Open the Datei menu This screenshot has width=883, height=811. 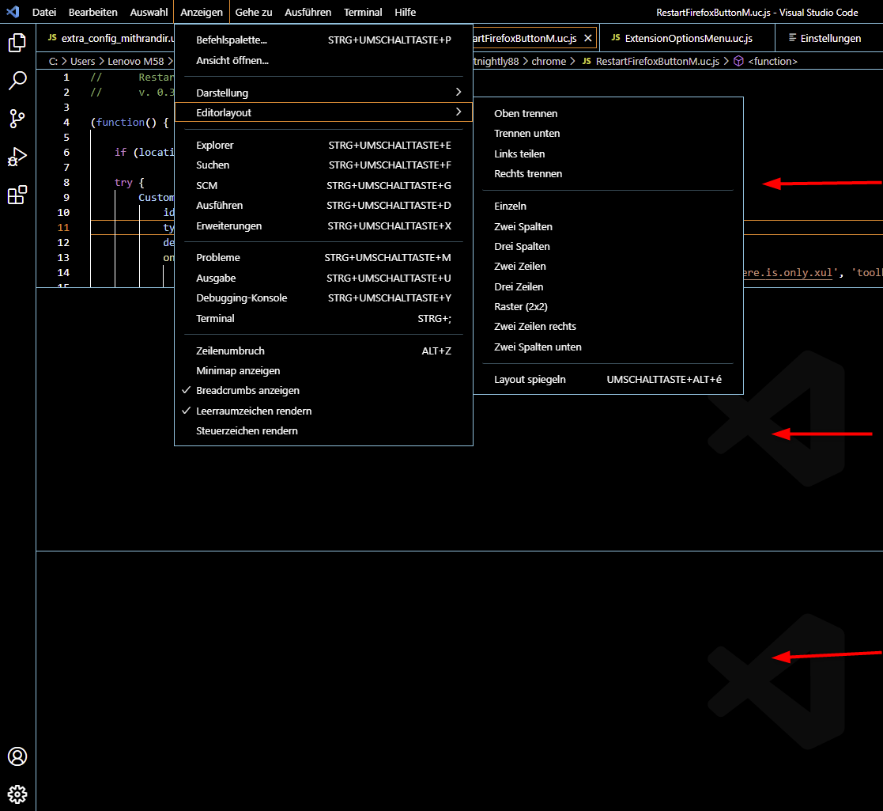44,12
